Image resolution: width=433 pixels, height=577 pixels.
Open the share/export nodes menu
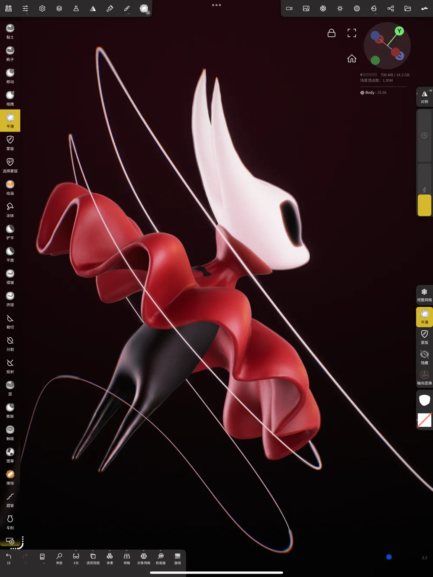click(x=391, y=8)
